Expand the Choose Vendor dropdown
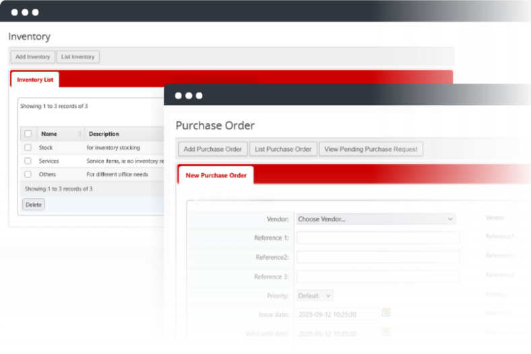The height and width of the screenshot is (354, 531). (375, 219)
